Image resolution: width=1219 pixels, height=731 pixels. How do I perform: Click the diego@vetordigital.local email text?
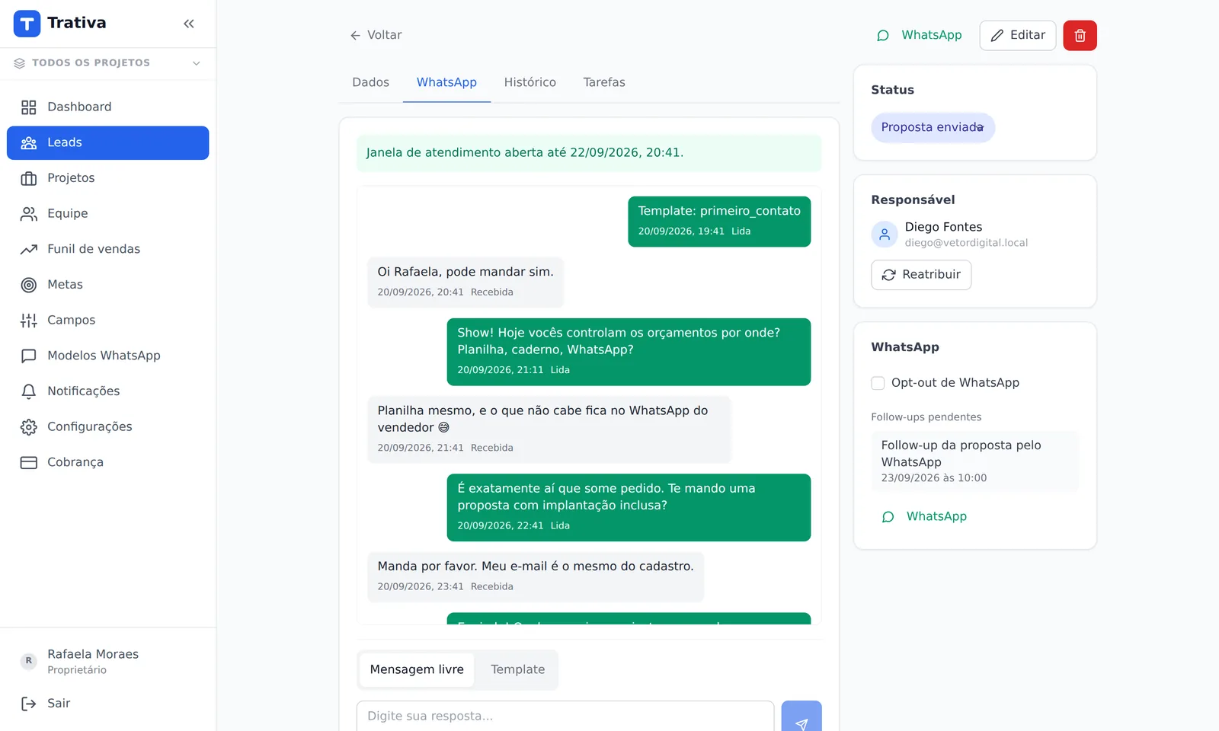click(966, 243)
